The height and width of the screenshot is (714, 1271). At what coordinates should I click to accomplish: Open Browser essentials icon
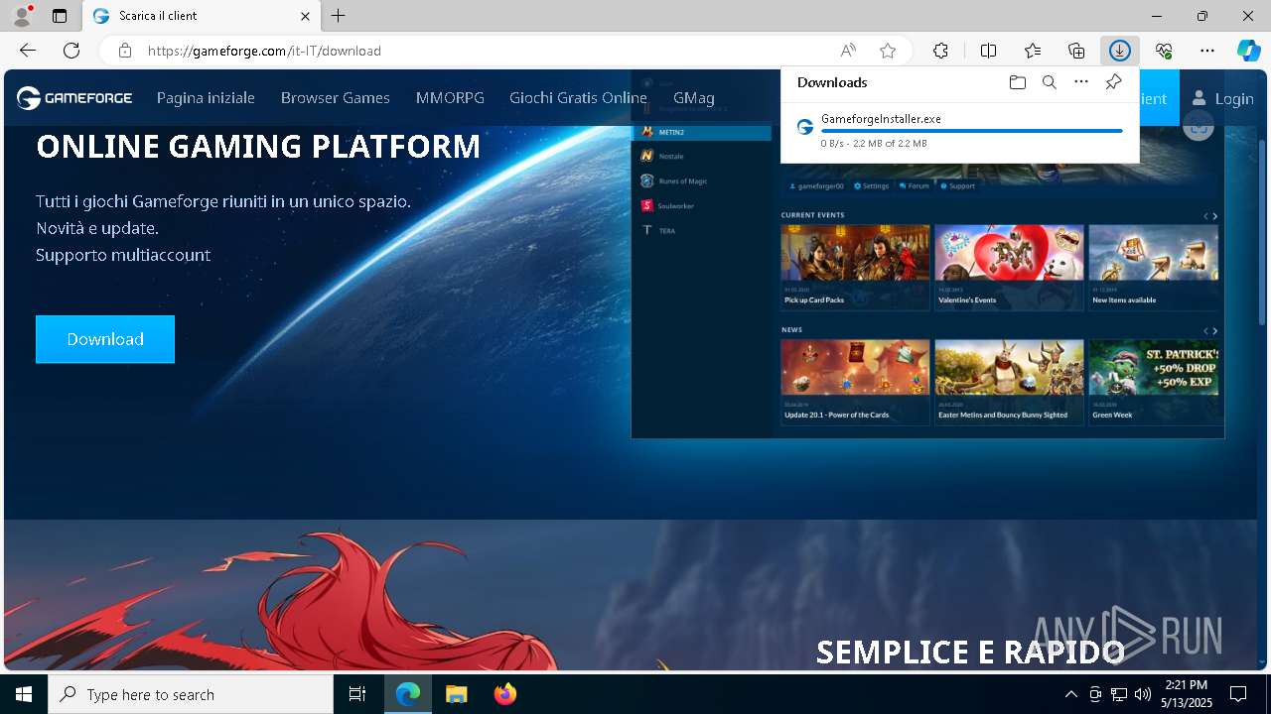[x=1164, y=51]
